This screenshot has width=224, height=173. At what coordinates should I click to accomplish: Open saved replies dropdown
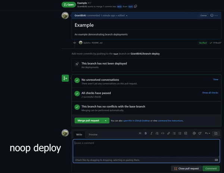(x=208, y=133)
